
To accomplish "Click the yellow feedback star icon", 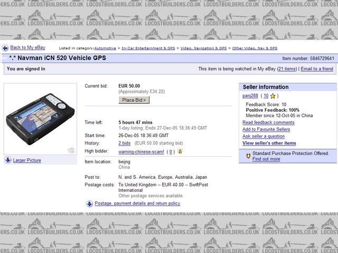I will (273, 96).
